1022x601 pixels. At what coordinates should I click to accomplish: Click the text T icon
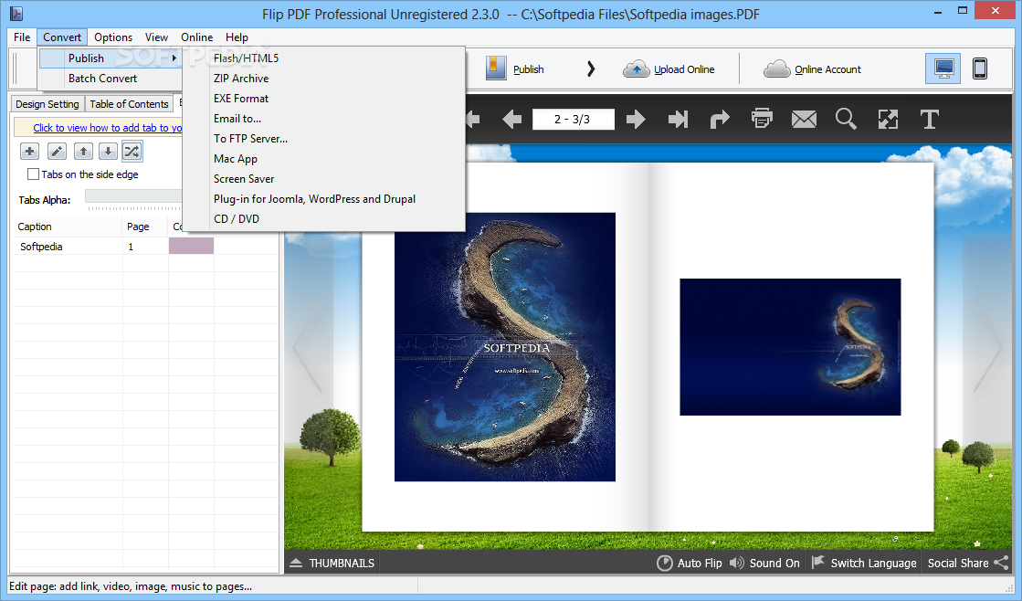tap(930, 120)
